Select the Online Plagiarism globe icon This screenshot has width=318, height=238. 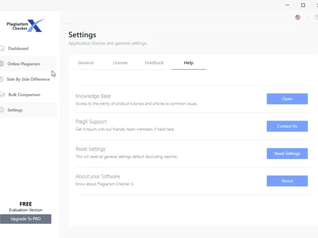[x=2, y=64]
